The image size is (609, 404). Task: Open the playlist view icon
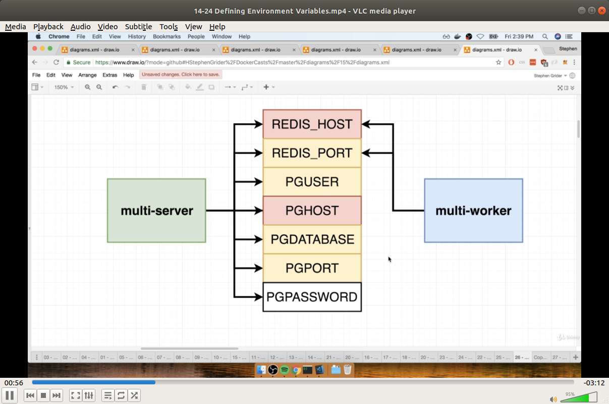[108, 395]
